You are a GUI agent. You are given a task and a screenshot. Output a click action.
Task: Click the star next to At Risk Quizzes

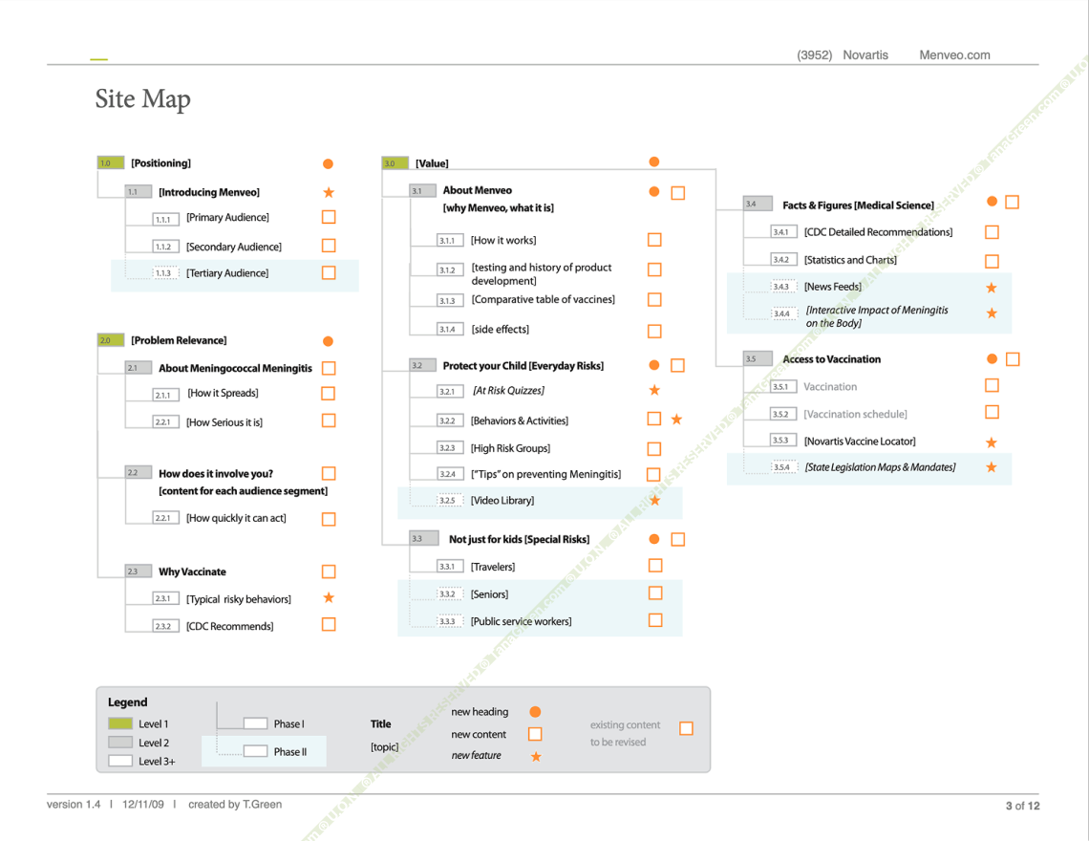click(654, 390)
